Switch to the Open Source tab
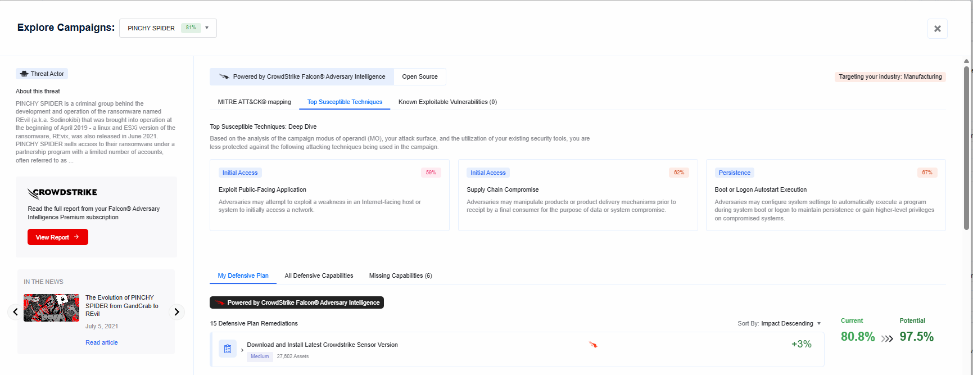Screen dimensions: 973x375 tap(420, 76)
